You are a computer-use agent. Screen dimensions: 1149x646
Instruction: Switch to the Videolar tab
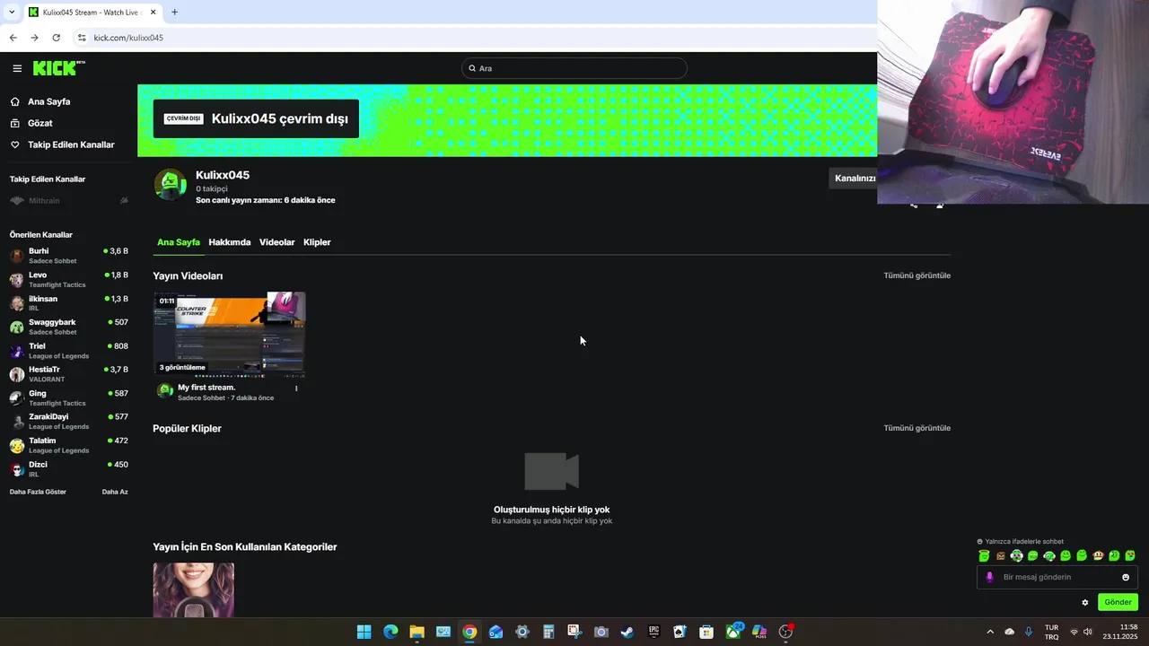pyautogui.click(x=277, y=242)
